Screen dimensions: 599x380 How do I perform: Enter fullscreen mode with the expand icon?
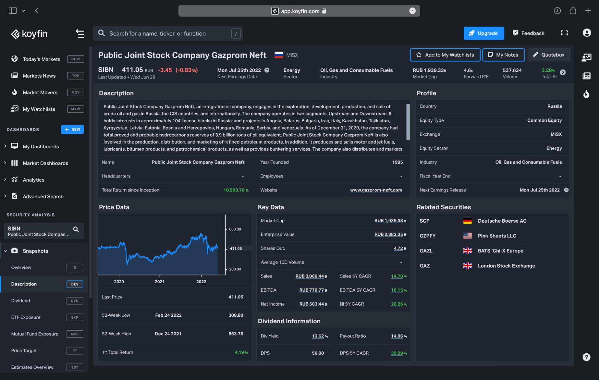pos(564,33)
